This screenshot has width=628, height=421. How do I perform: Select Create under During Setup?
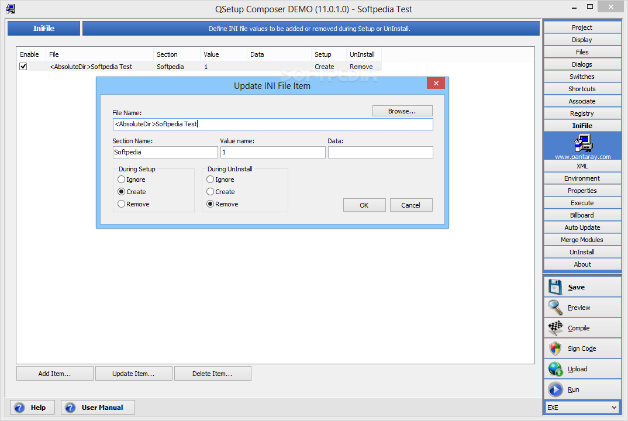(122, 191)
